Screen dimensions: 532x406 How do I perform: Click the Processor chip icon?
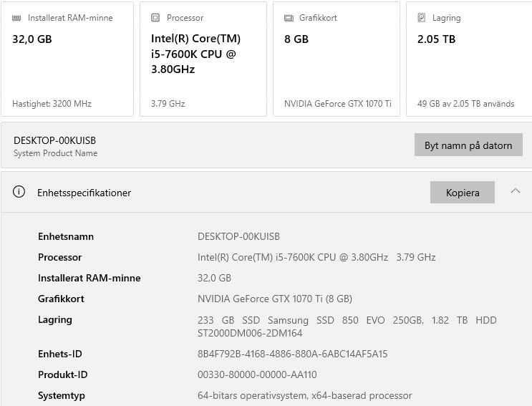click(155, 18)
